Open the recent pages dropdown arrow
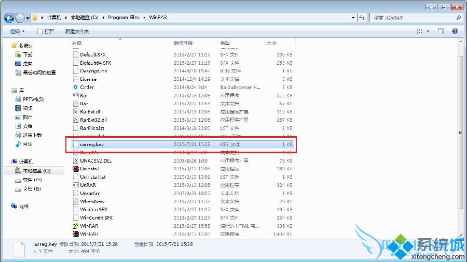Screen dimensions: 467x262 click(x=28, y=18)
